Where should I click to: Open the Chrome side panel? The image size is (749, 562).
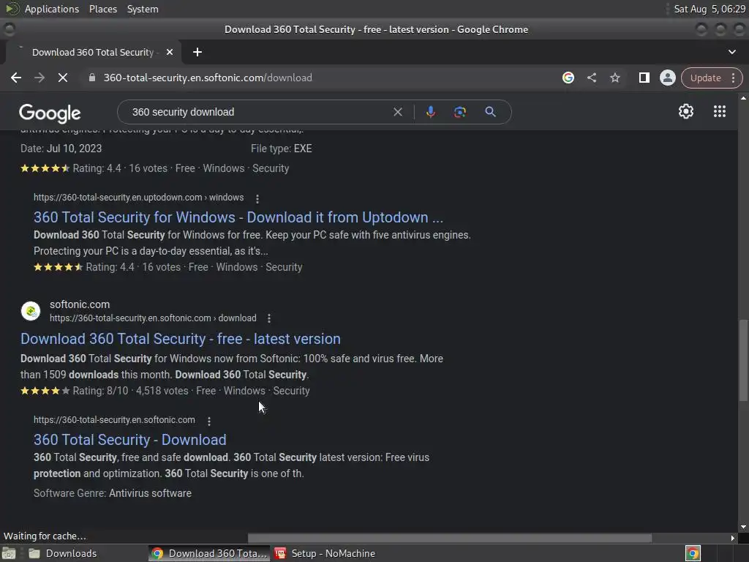pyautogui.click(x=644, y=78)
